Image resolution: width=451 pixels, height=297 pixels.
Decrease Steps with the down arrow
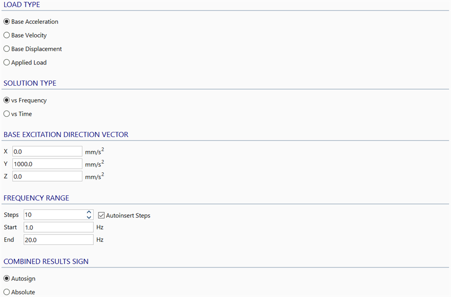(89, 217)
